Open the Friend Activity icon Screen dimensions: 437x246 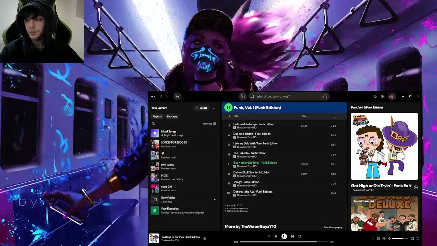[x=382, y=96]
